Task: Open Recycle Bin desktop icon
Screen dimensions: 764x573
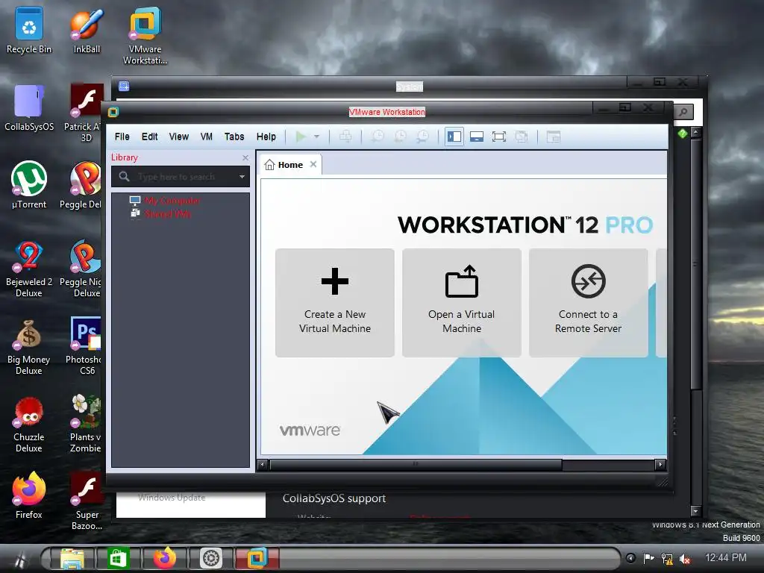Action: click(29, 31)
